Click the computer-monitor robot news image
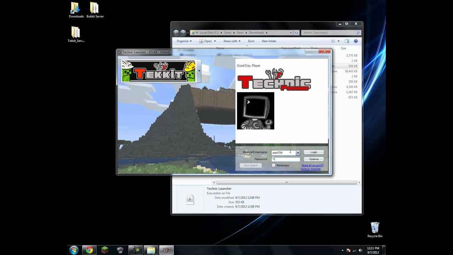The image size is (453, 255). point(256,111)
